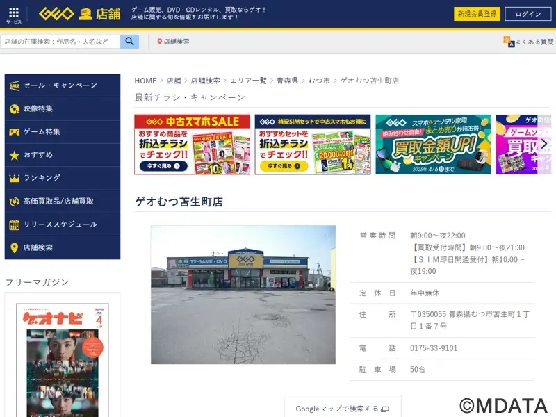
Task: Open the 格安SIMセット flyer banner
Action: tap(313, 145)
